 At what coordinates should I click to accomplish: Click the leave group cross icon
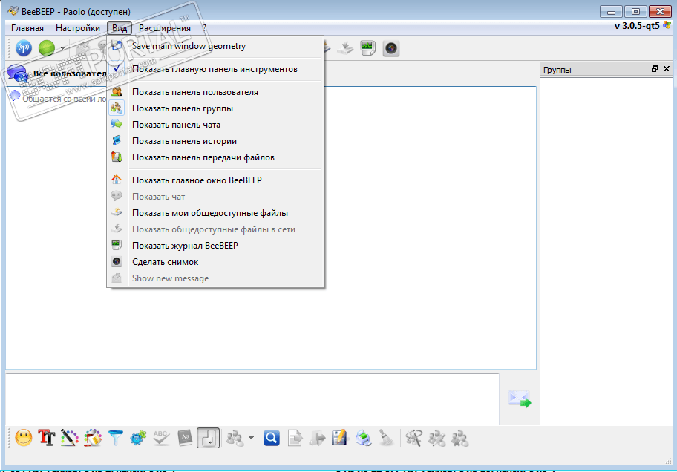(x=460, y=438)
